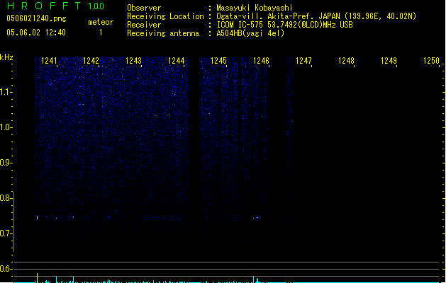The height and width of the screenshot is (283, 446).
Task: Click the 1.0 kHz frequency tick label
Action: point(6,127)
